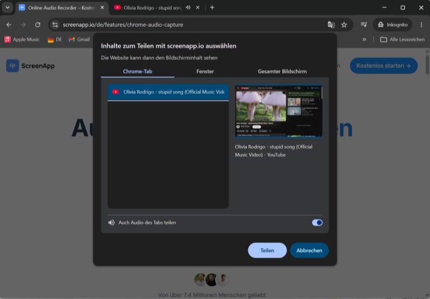Click the page vertical scrollbar
Image resolution: width=430 pixels, height=299 pixels.
(x=427, y=65)
